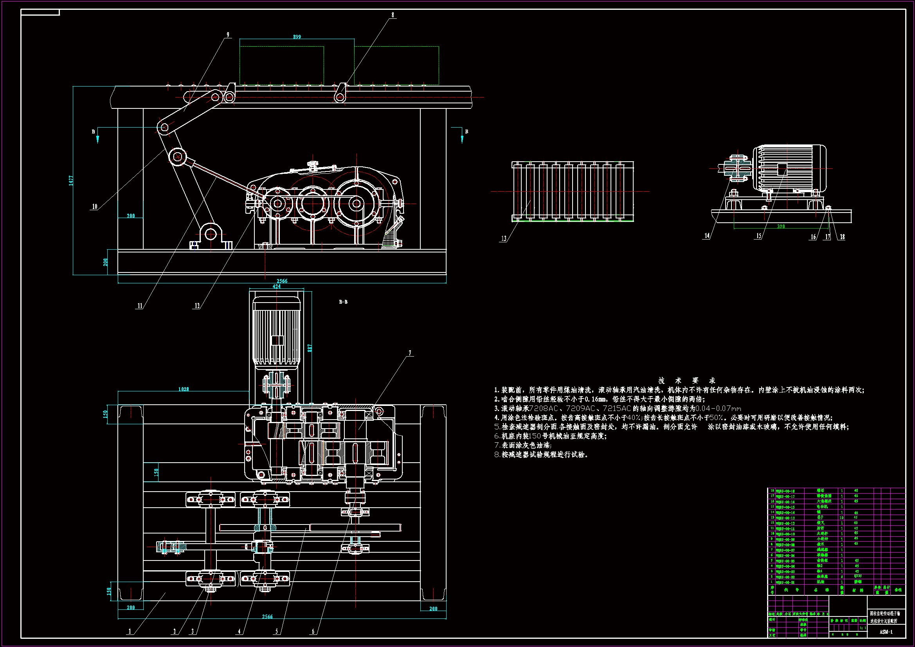Select part balloon number 7
This screenshot has width=915, height=647.
[410, 353]
